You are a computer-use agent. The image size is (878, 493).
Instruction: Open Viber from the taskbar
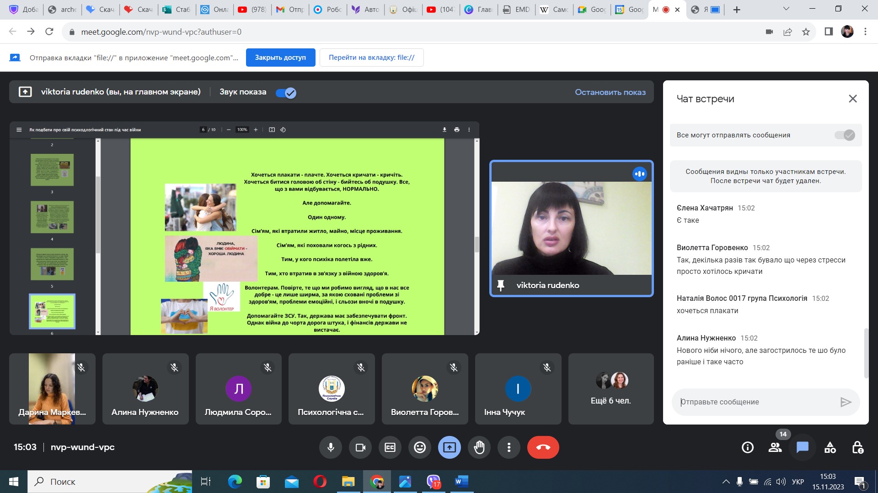(433, 482)
